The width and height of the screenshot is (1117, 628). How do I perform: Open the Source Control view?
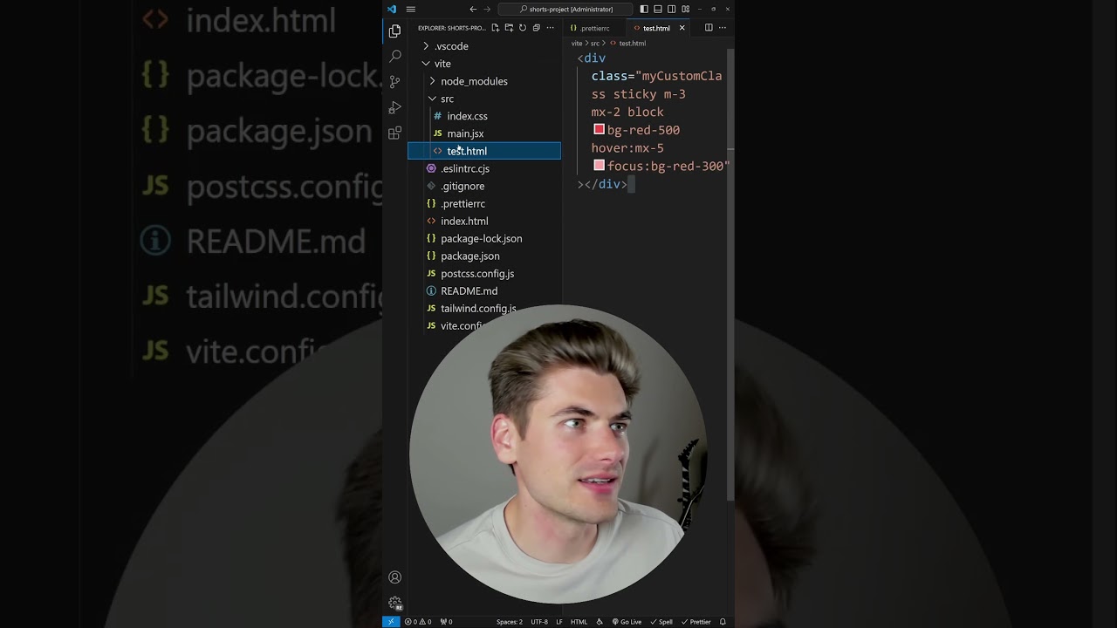point(394,81)
